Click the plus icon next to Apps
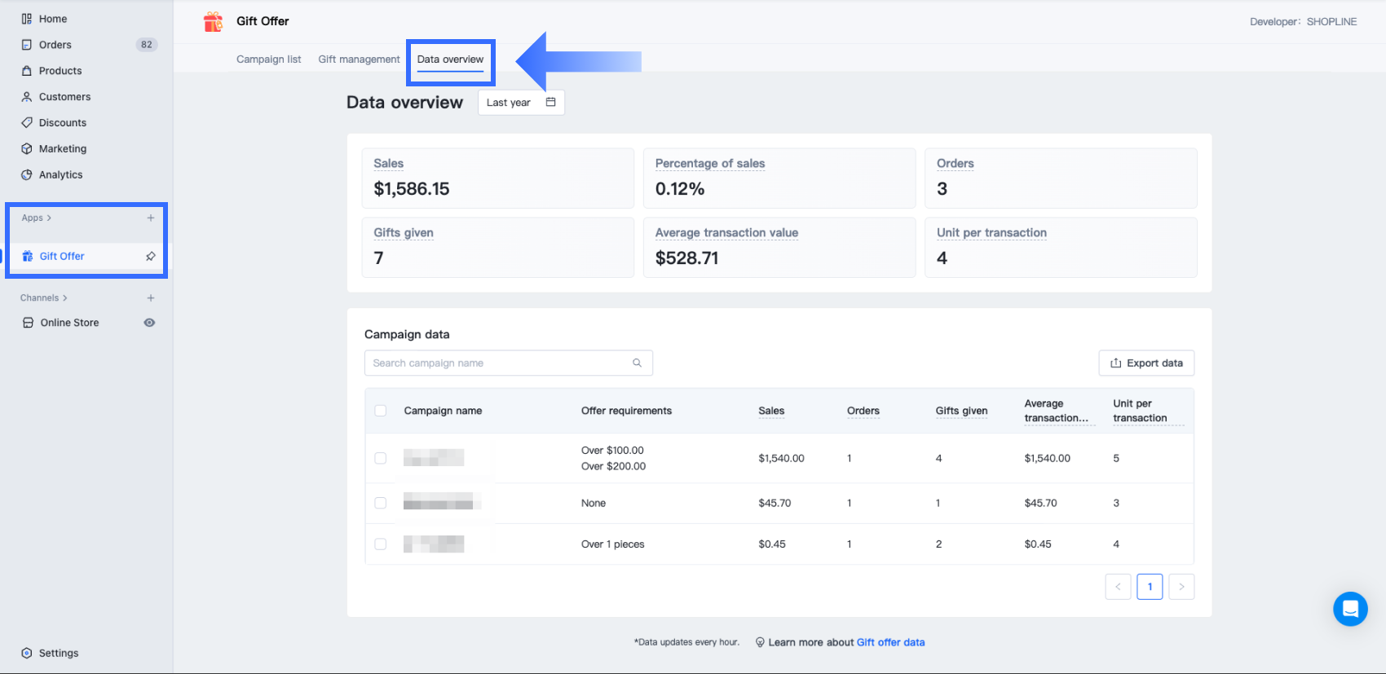 coord(151,218)
